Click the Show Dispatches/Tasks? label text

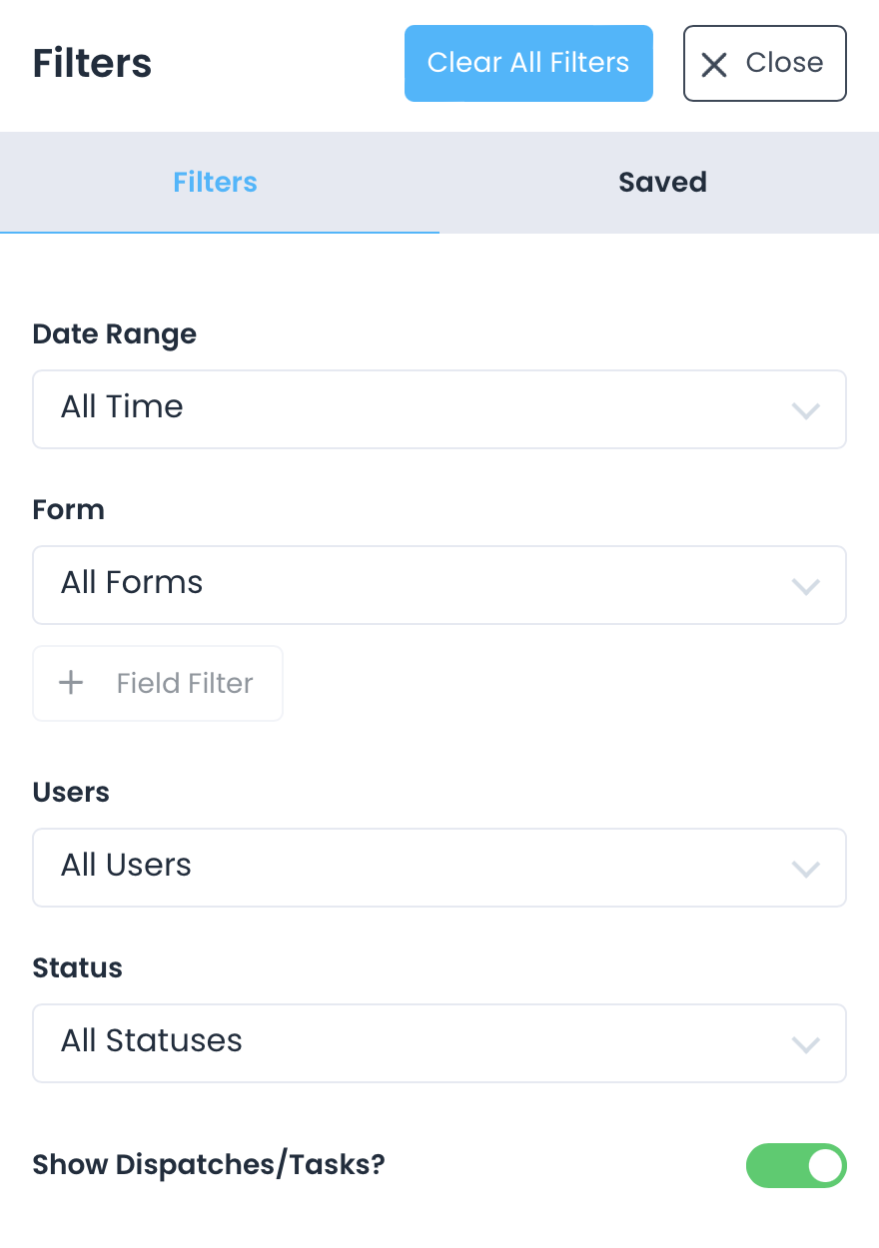[x=209, y=1165]
